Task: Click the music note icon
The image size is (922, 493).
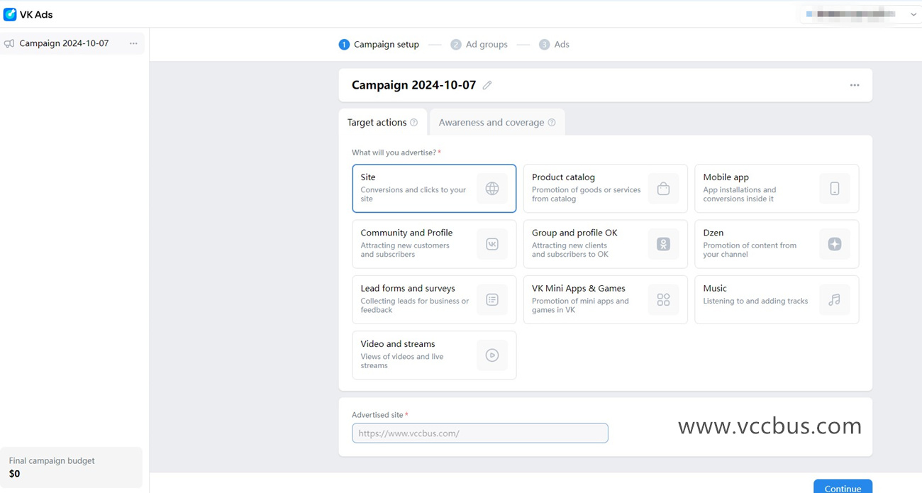Action: pos(834,299)
